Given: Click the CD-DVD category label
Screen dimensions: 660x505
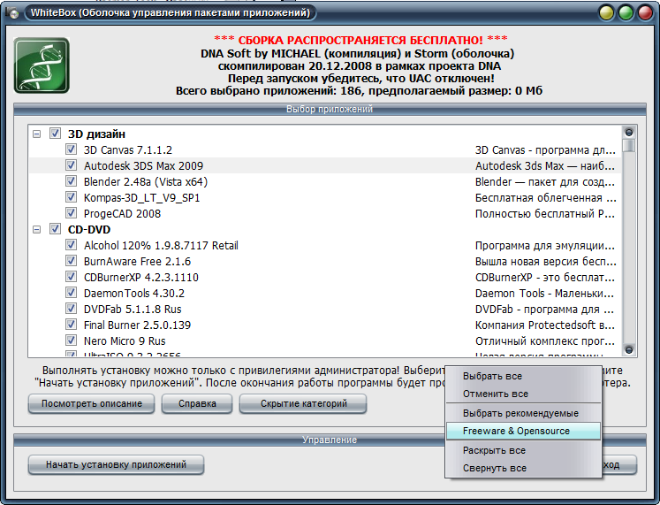Looking at the screenshot, I should pyautogui.click(x=89, y=230).
